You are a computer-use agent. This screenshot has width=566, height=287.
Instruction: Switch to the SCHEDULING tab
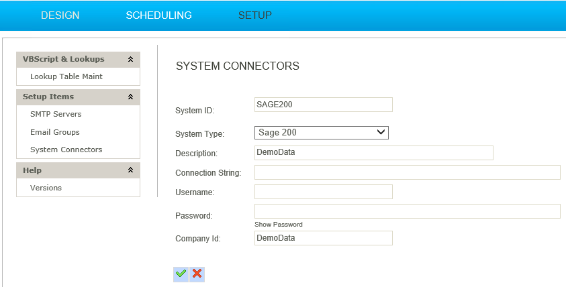pos(159,15)
